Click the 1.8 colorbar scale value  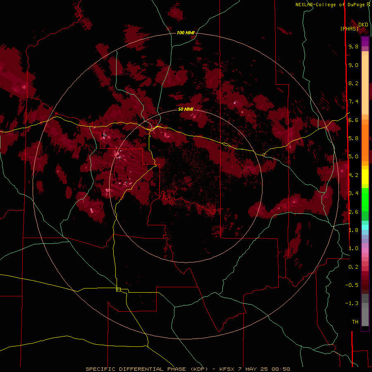coord(353,230)
